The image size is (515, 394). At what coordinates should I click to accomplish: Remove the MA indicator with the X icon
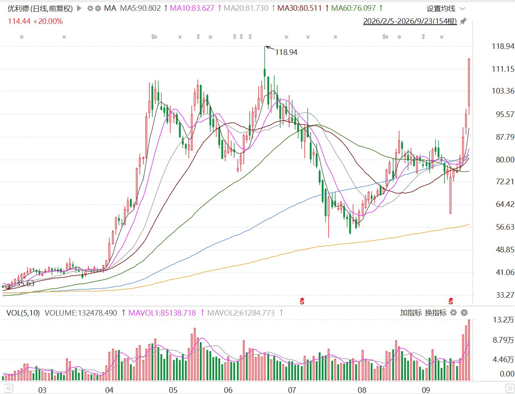click(98, 8)
